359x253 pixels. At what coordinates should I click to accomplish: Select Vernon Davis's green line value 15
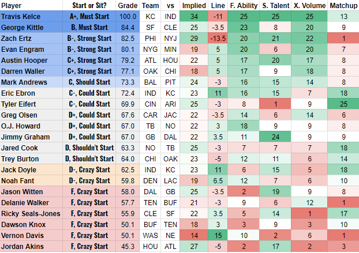pos(218,236)
